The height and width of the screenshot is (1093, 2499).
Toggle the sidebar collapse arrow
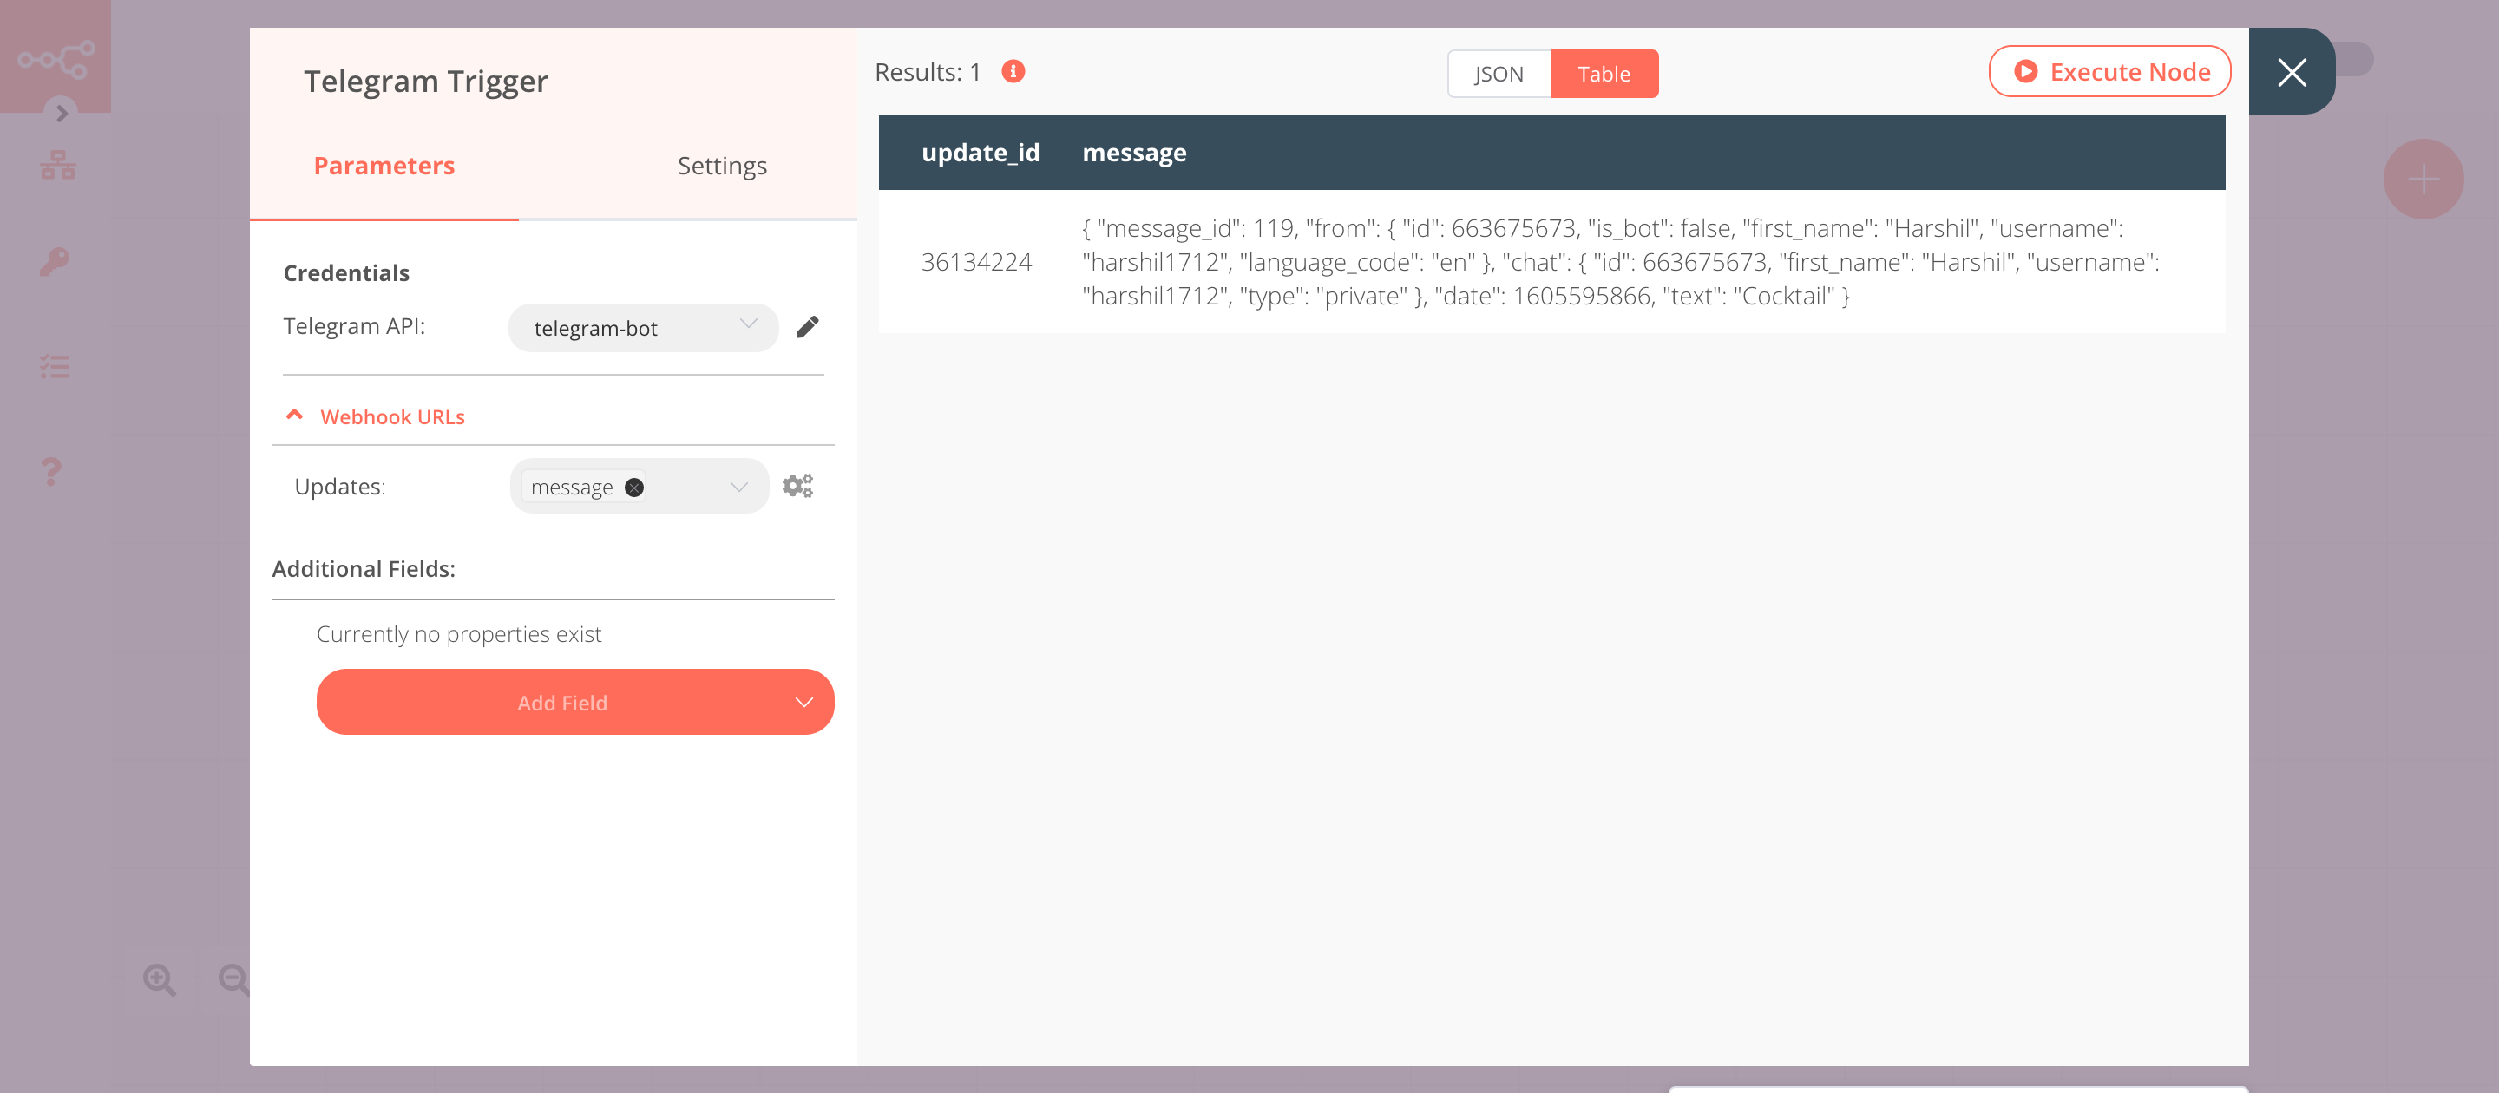coord(61,112)
